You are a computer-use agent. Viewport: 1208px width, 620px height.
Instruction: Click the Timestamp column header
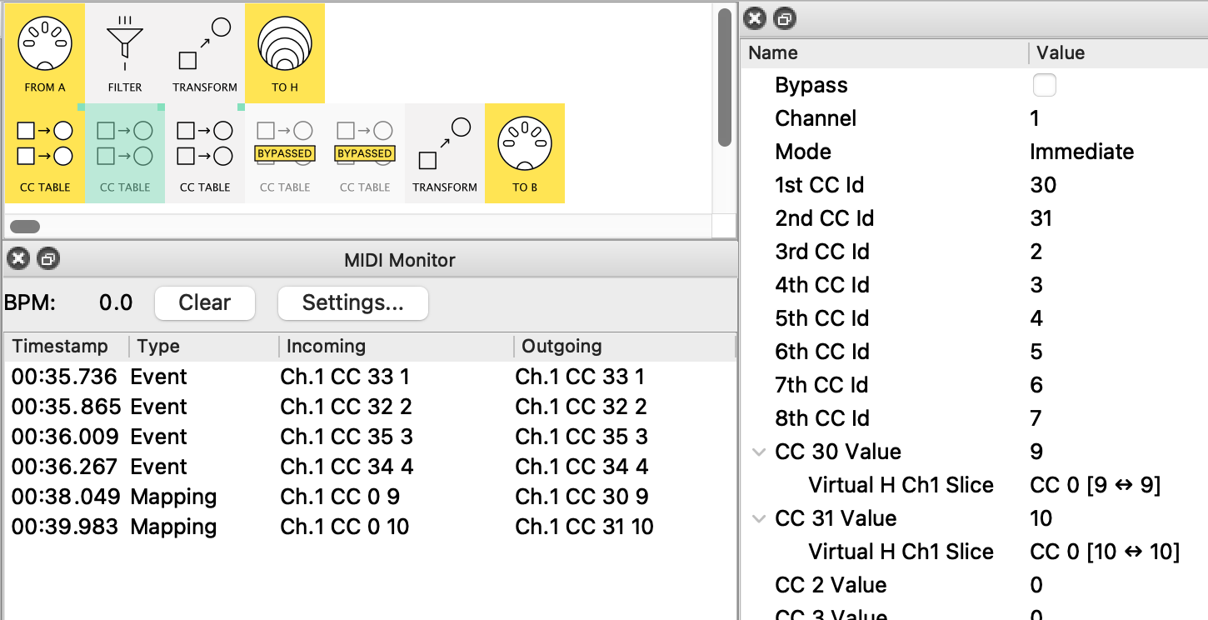(x=60, y=347)
